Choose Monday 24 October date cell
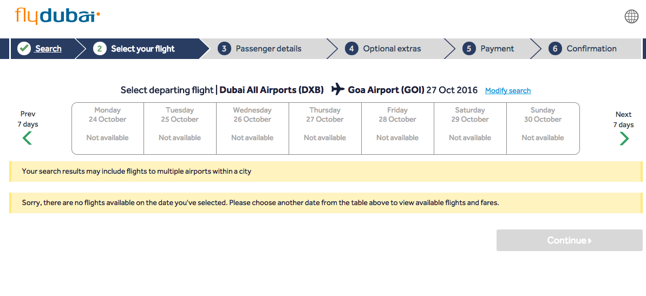 click(x=108, y=128)
